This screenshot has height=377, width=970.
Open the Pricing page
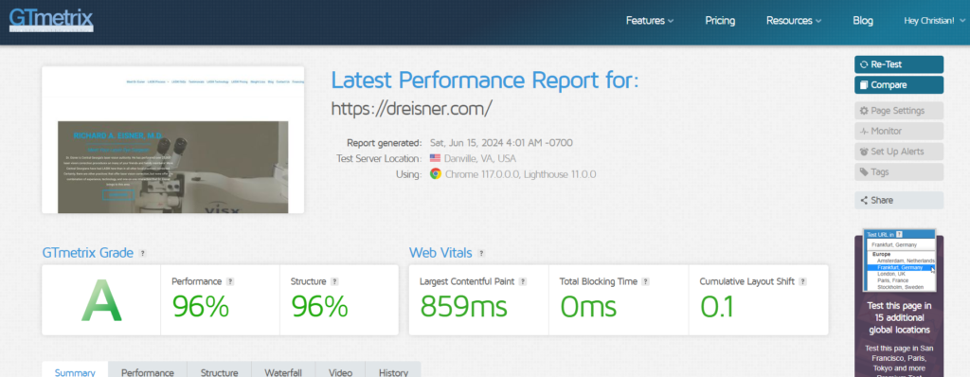720,21
